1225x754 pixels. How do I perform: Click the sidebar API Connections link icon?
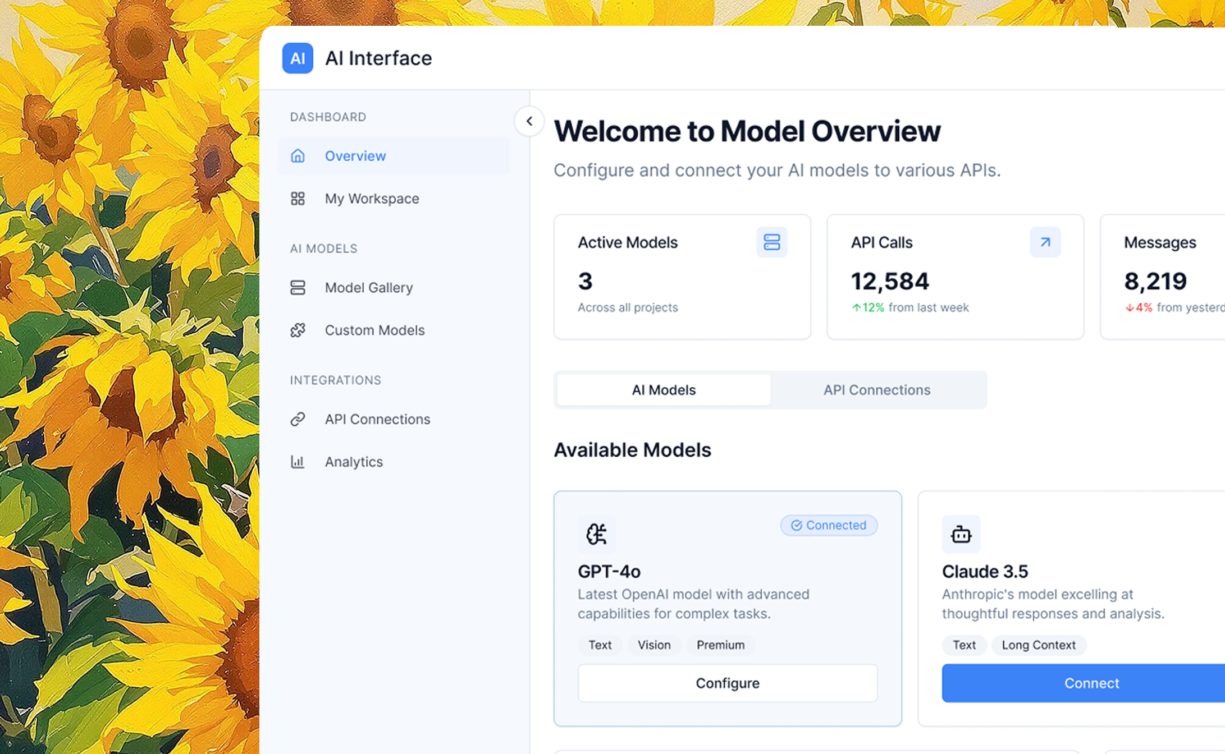[298, 419]
